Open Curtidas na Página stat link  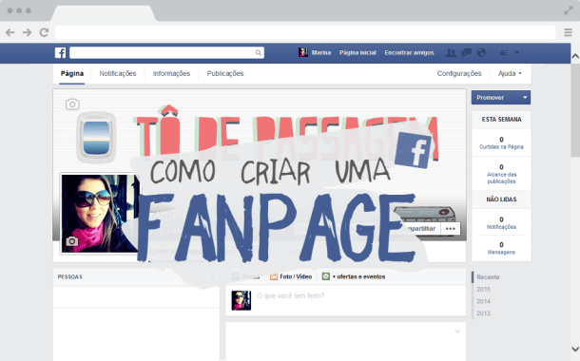(x=501, y=147)
